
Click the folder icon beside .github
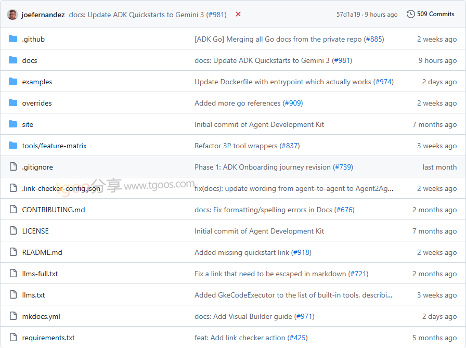click(13, 39)
